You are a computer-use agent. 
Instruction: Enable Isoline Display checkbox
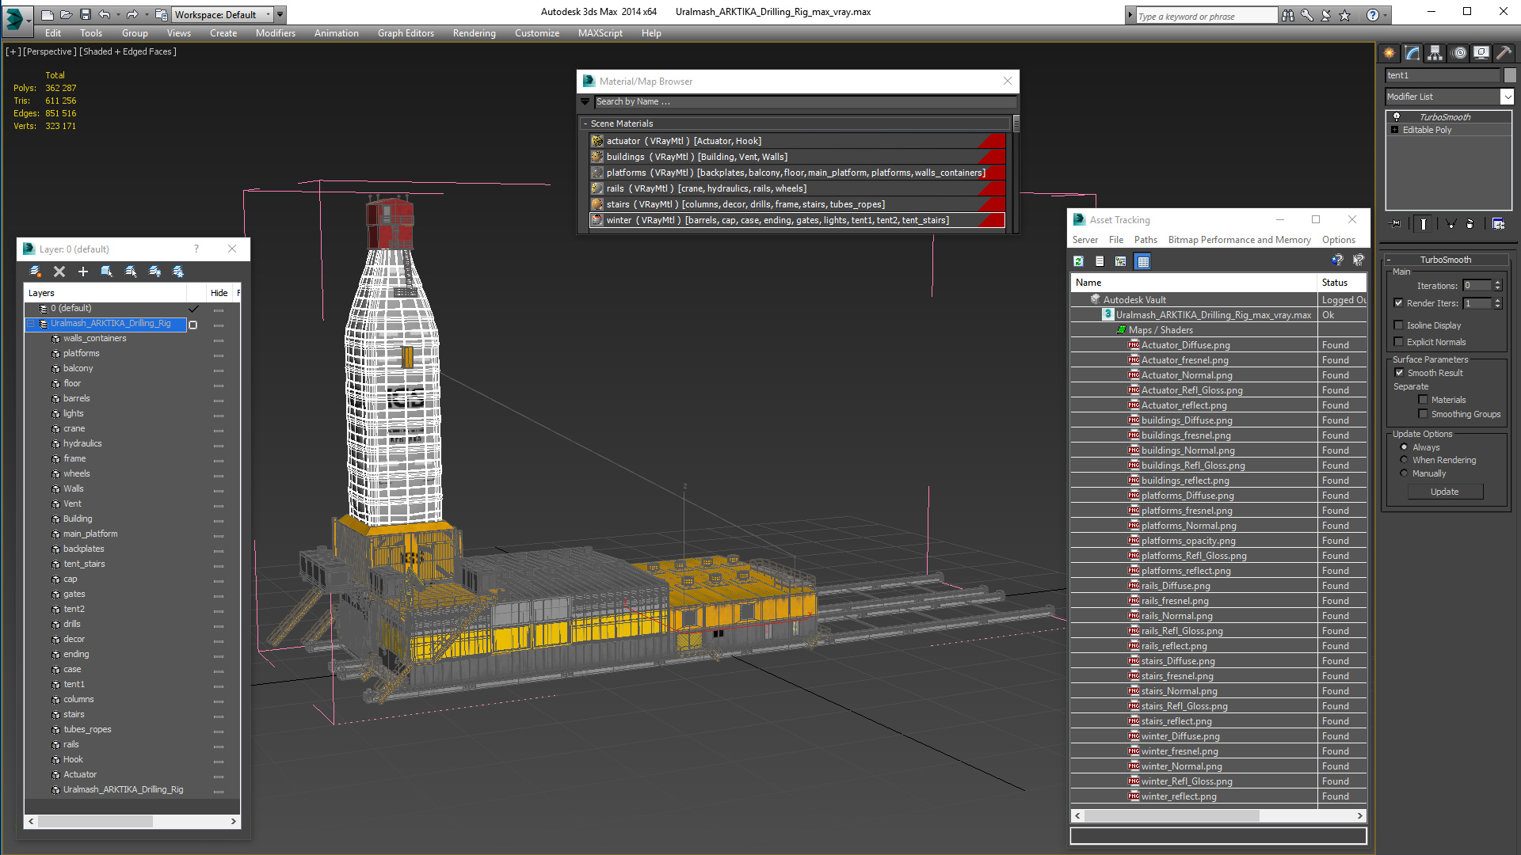click(1399, 325)
